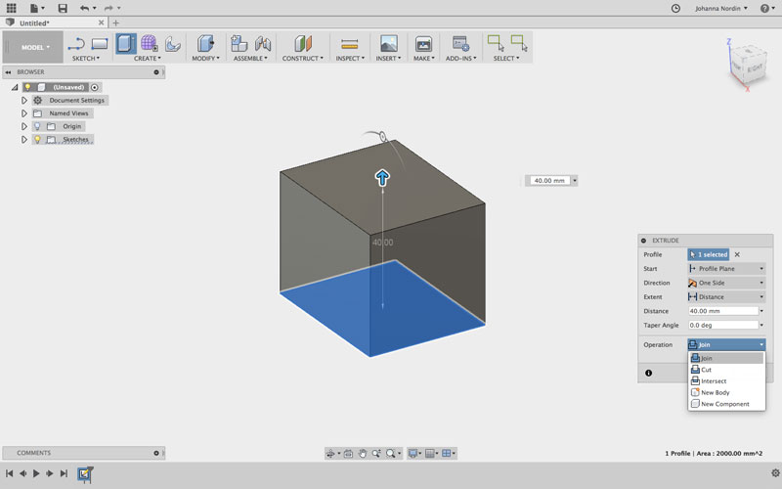Click the timeline sketch feature marker

(84, 473)
